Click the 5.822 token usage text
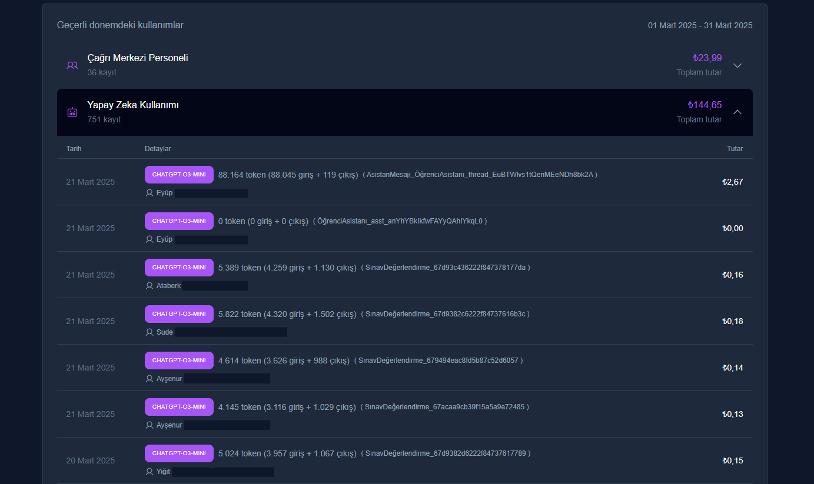The width and height of the screenshot is (814, 484). pyautogui.click(x=287, y=314)
